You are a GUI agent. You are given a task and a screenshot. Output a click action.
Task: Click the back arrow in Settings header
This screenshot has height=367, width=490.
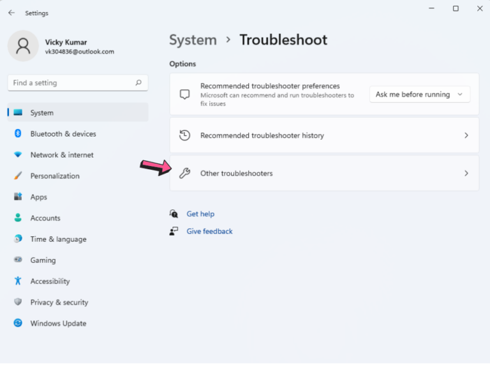click(11, 13)
